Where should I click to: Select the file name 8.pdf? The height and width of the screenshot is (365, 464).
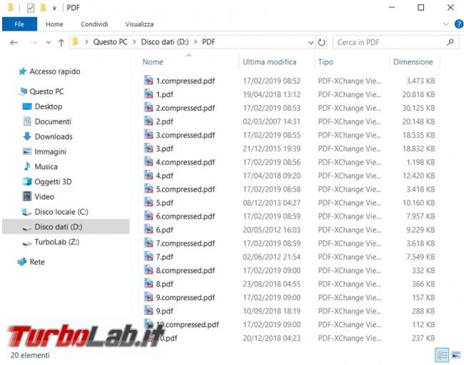click(x=164, y=284)
